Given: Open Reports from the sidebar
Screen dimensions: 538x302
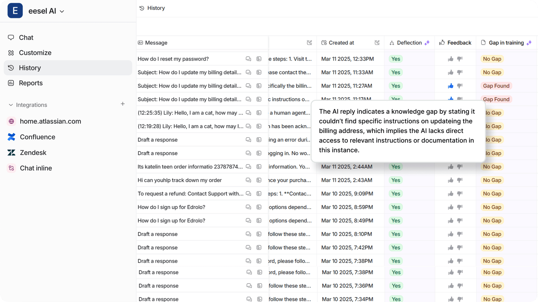Looking at the screenshot, I should coord(30,83).
